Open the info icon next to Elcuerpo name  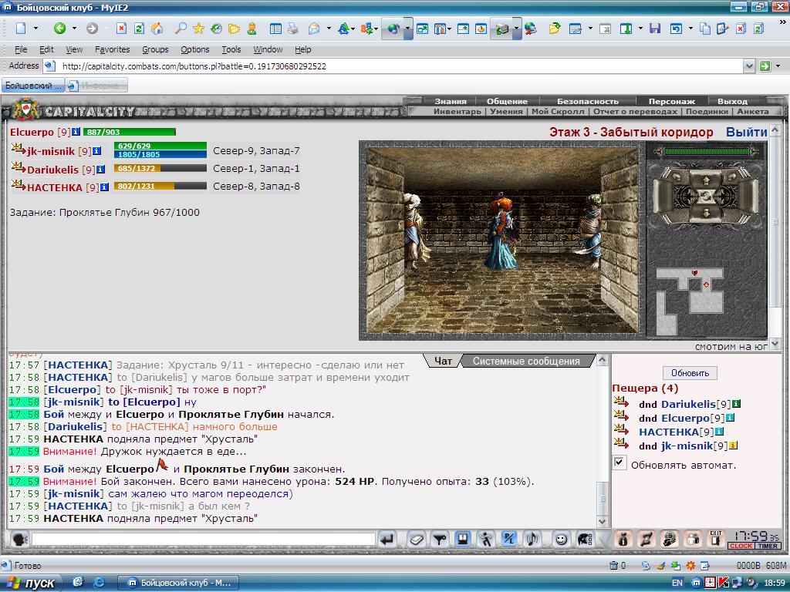76,132
